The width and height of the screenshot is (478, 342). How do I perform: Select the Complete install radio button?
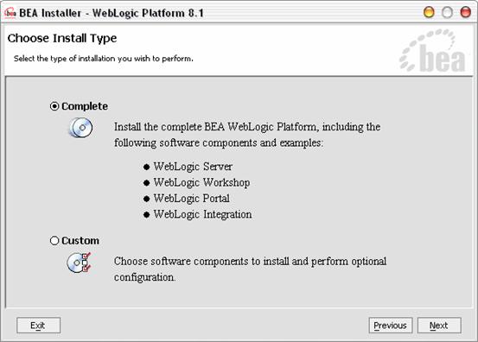(x=54, y=106)
